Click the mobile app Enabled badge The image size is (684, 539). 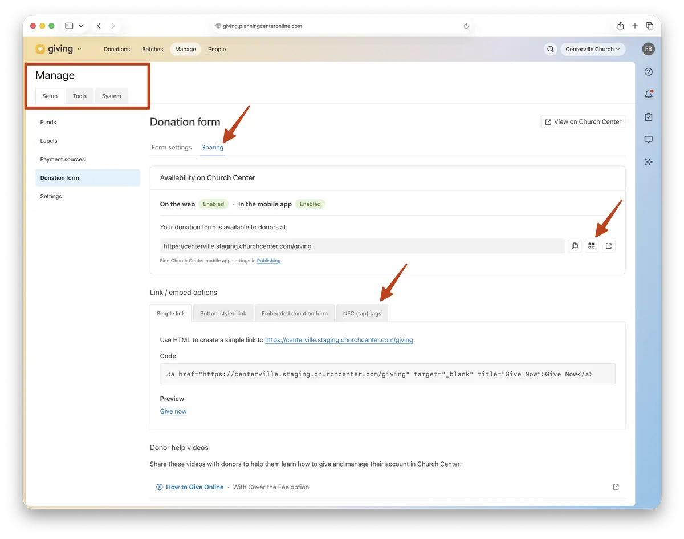(x=310, y=204)
